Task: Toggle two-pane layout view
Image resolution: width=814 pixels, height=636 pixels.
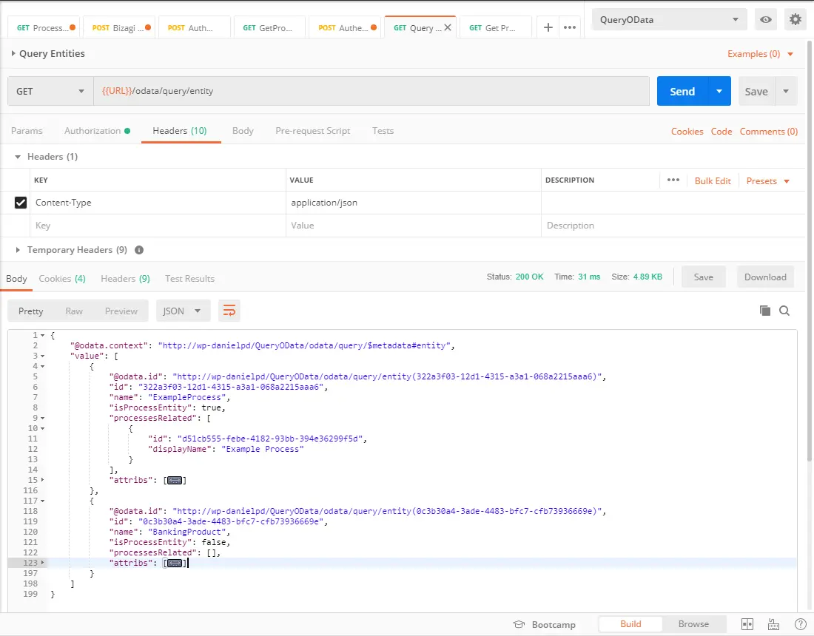Action: (x=747, y=624)
